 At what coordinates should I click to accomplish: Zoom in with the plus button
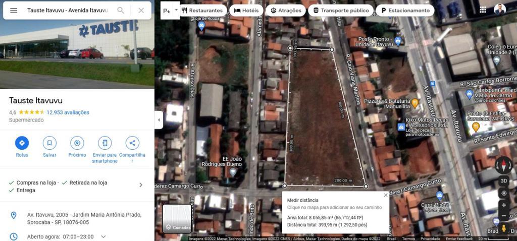point(504,205)
